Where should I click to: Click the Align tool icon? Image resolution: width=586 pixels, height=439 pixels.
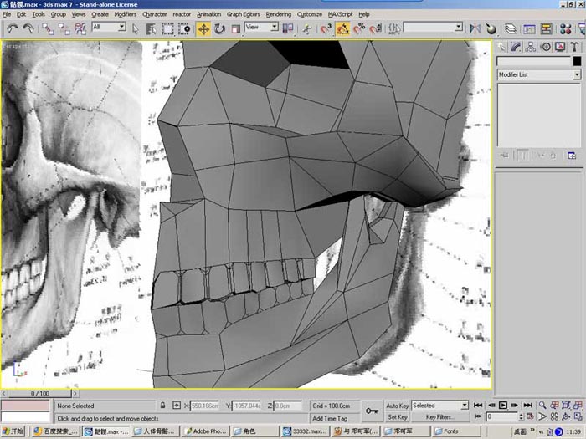click(x=491, y=28)
